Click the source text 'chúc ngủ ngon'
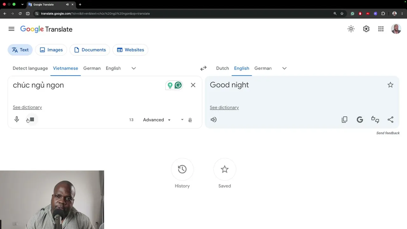This screenshot has width=407, height=229. pos(38,85)
